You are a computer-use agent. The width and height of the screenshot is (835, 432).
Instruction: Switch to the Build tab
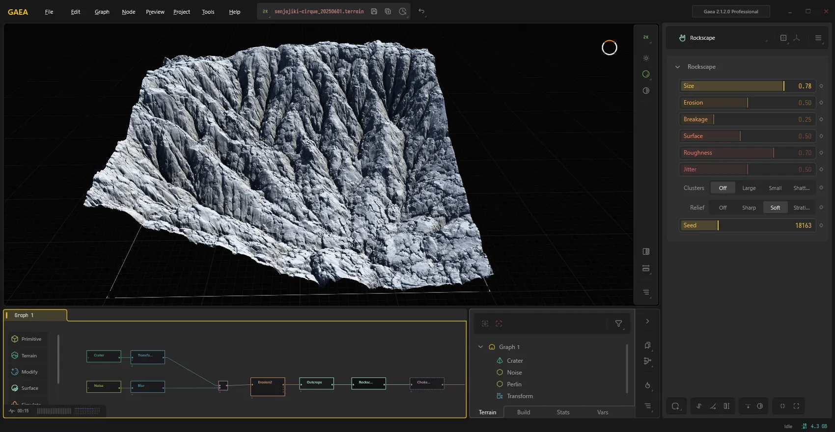point(523,412)
